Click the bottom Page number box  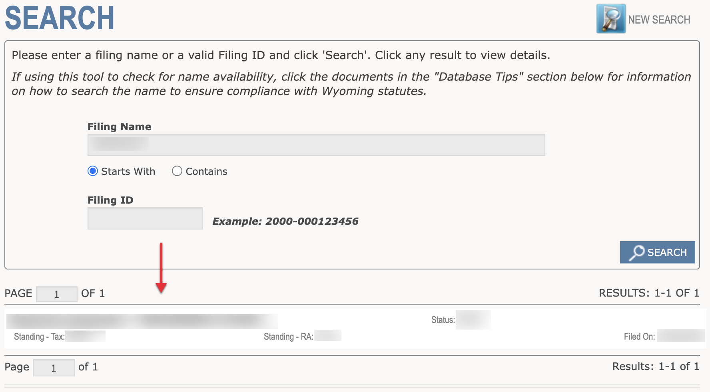(x=54, y=368)
